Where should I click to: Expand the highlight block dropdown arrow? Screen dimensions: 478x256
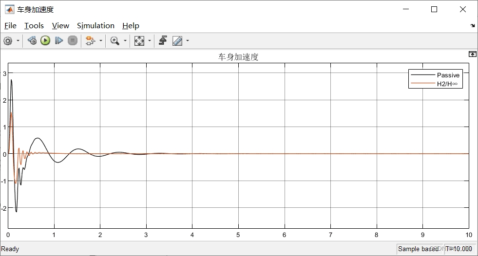tap(100, 40)
